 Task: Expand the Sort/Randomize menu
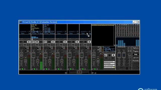pyautogui.click(x=109, y=65)
